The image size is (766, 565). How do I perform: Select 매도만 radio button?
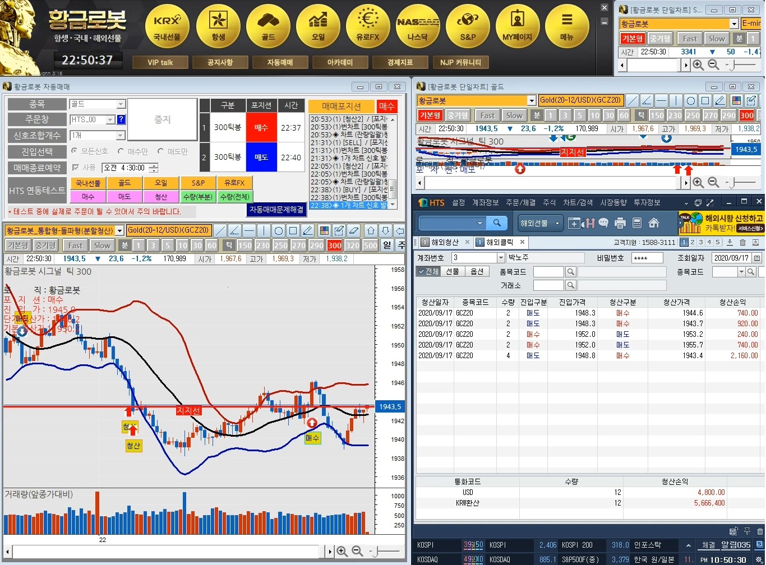[x=161, y=151]
